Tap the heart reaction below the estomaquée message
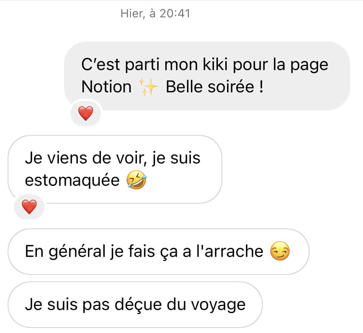The width and height of the screenshot is (363, 333). (29, 207)
